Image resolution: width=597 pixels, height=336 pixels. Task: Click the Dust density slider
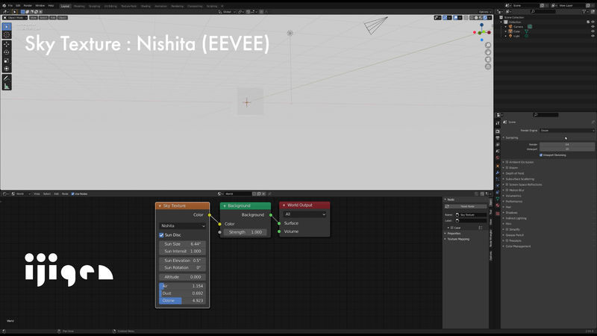pos(183,293)
